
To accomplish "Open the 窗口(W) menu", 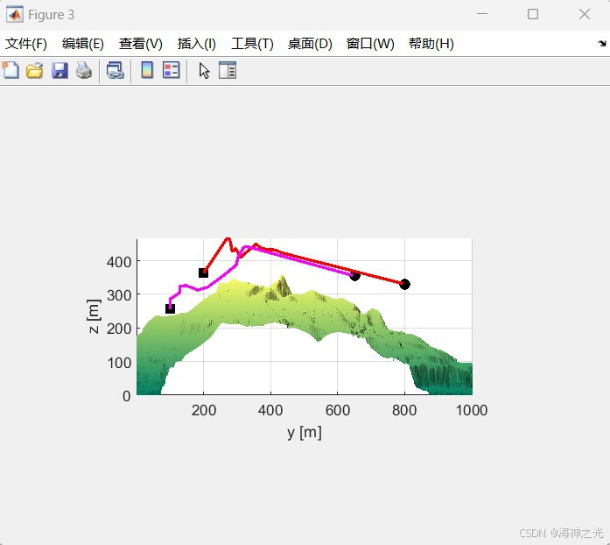I will coord(370,44).
